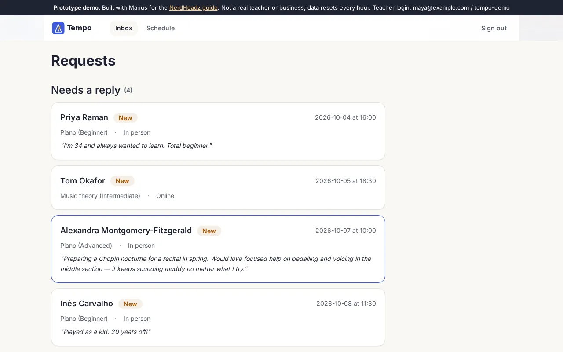Click "Played as a kid" message

[106, 332]
